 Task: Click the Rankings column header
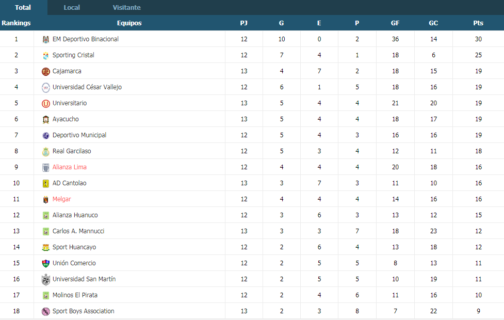pos(16,23)
